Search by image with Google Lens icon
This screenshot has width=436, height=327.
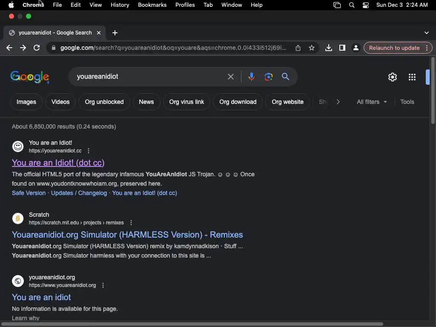[268, 77]
